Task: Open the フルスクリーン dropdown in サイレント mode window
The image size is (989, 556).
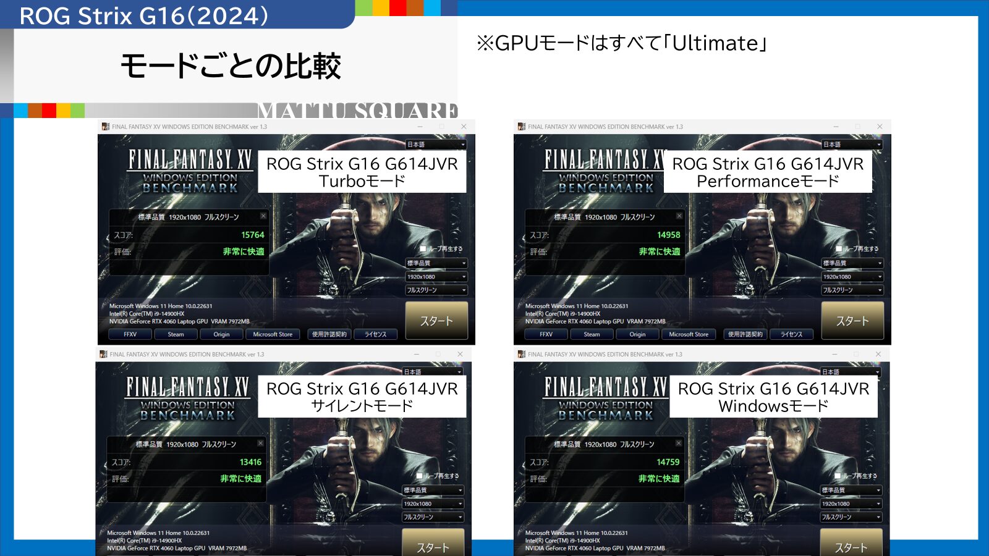Action: pyautogui.click(x=433, y=517)
